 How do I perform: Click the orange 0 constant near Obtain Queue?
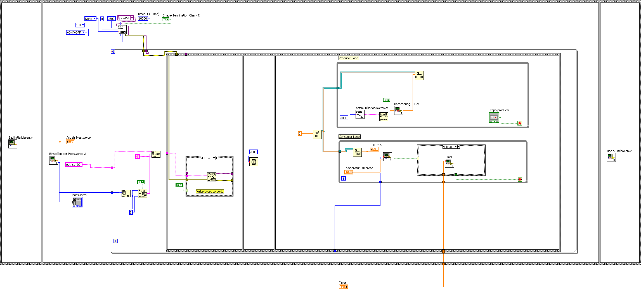[x=300, y=134]
